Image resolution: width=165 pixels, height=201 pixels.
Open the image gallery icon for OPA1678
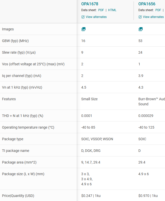coord(84,29)
